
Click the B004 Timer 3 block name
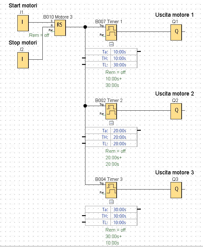tap(109, 179)
